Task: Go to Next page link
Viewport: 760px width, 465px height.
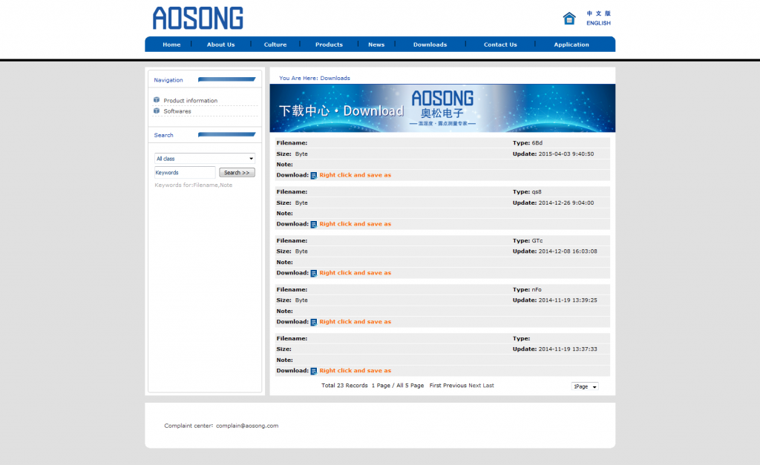Action: 474,386
